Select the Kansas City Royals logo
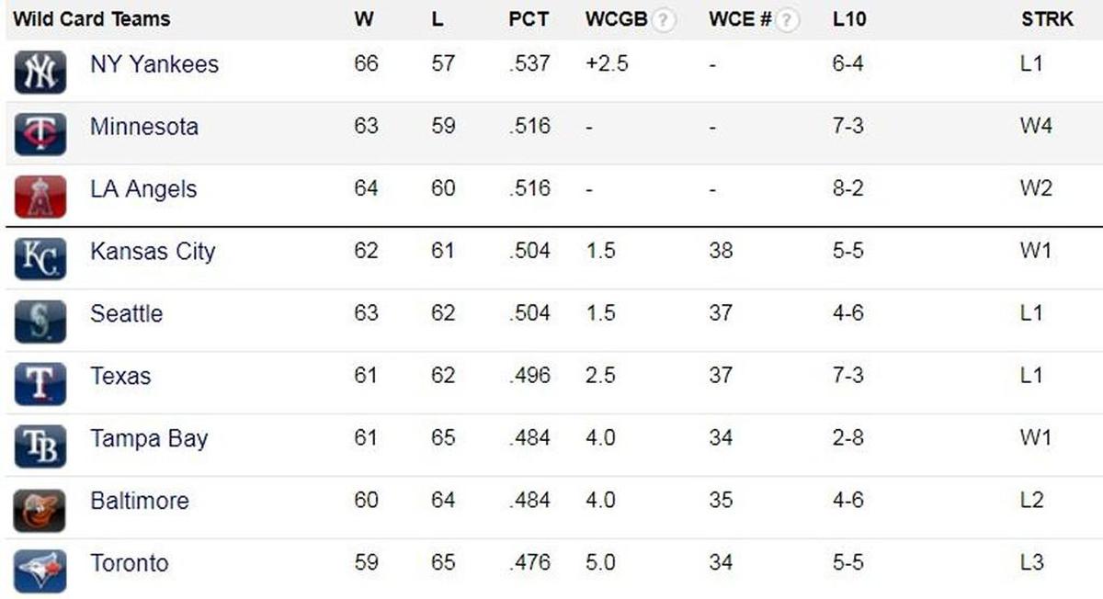Image resolution: width=1103 pixels, height=599 pixels. coord(40,259)
